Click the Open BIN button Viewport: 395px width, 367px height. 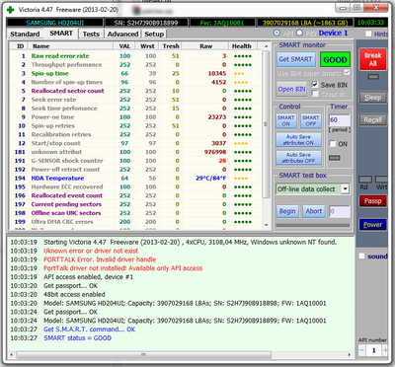(x=291, y=89)
